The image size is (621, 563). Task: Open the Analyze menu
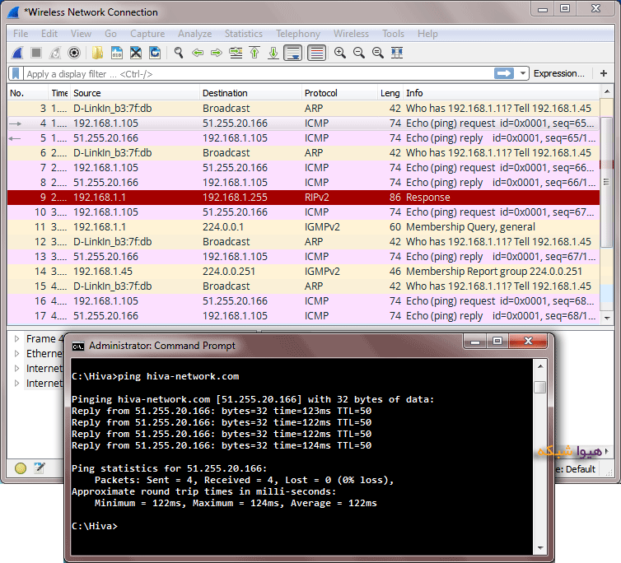coord(194,34)
